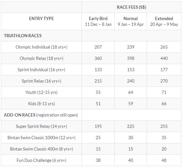Click Bintan Swim Classic 1000m entry label

41,138
